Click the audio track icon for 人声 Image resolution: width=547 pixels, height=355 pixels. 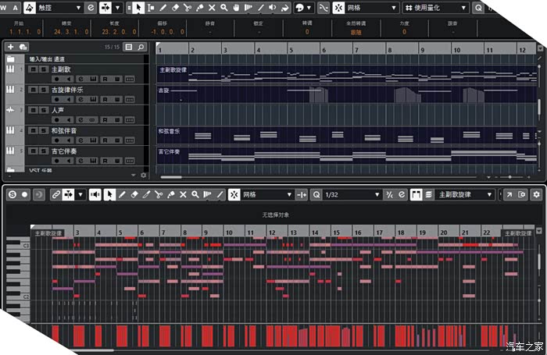coord(11,111)
